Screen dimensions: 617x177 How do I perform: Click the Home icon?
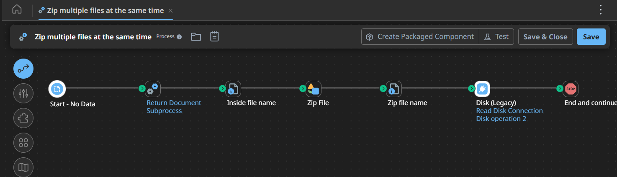(x=17, y=10)
